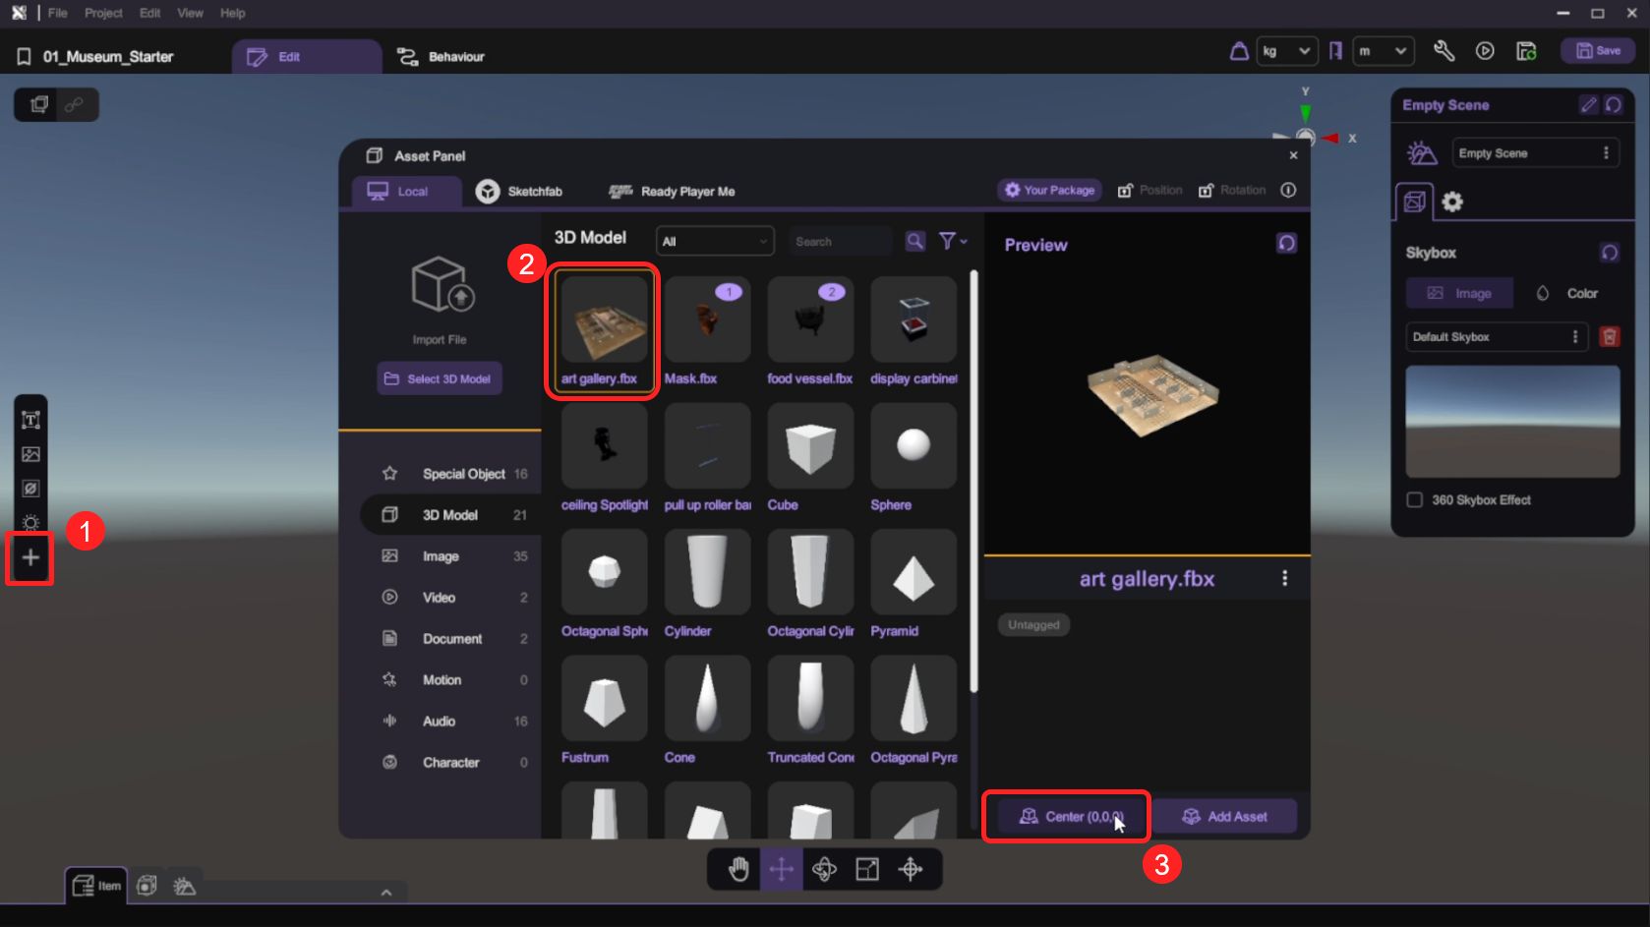The height and width of the screenshot is (927, 1650).
Task: Select the scale tool in bottom toolbar
Action: pos(867,869)
